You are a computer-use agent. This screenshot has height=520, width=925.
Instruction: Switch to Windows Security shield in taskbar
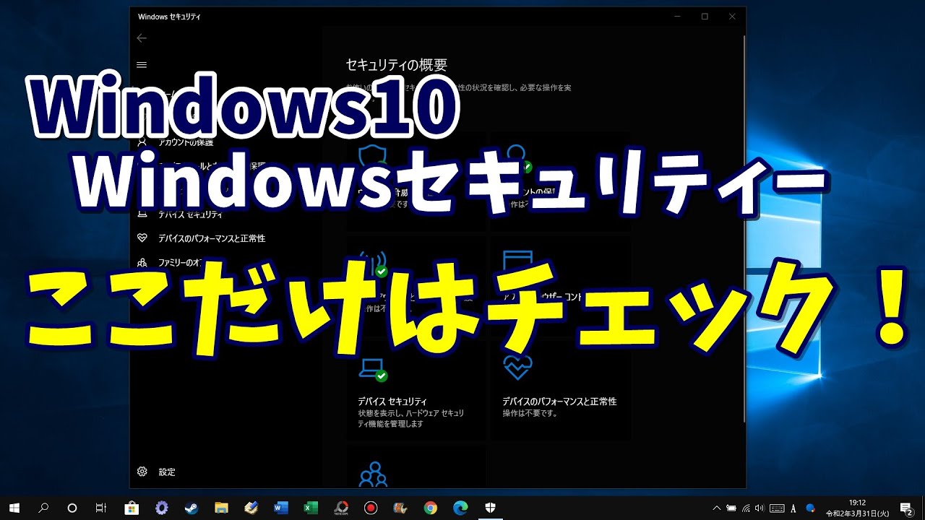click(x=490, y=508)
